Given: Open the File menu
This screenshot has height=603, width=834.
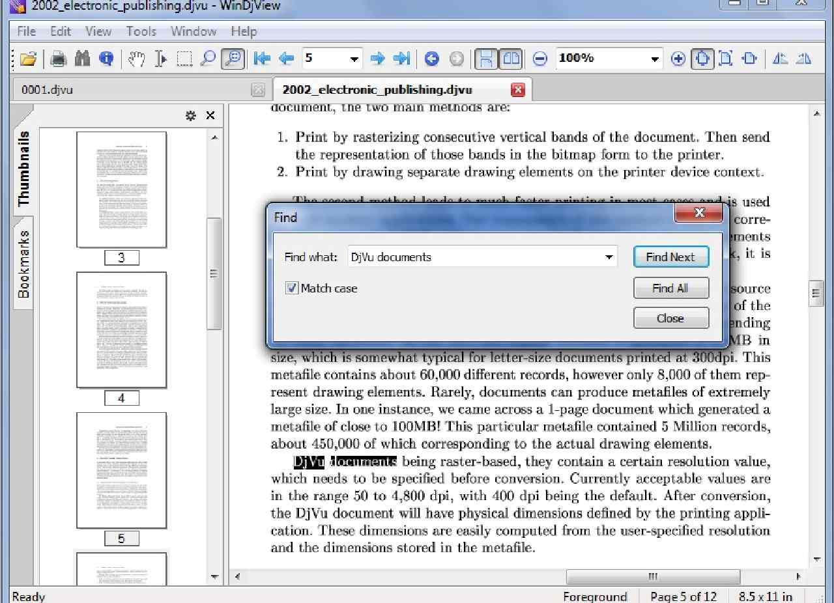Looking at the screenshot, I should (x=27, y=31).
